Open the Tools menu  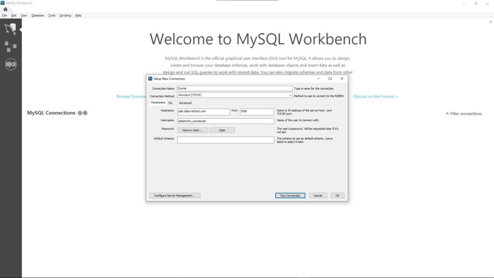(52, 15)
